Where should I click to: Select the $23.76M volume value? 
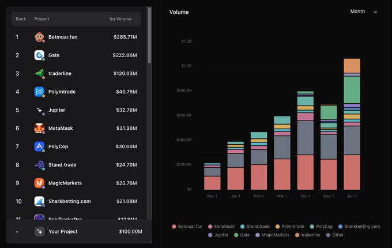pos(126,183)
